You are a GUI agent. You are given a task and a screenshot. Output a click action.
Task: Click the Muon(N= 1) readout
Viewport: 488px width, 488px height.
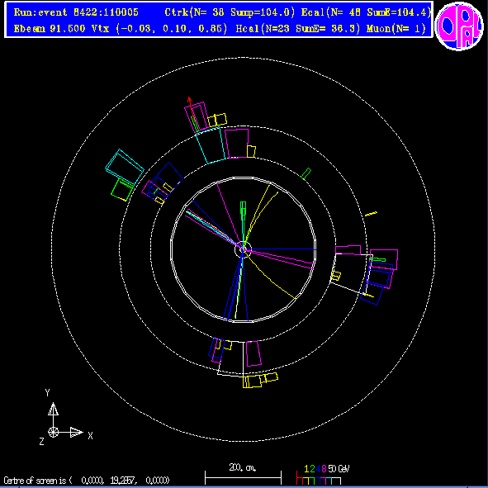396,29
